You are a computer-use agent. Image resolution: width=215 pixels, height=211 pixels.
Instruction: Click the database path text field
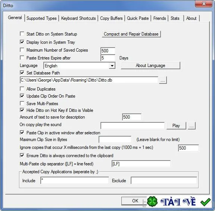[x=89, y=80]
